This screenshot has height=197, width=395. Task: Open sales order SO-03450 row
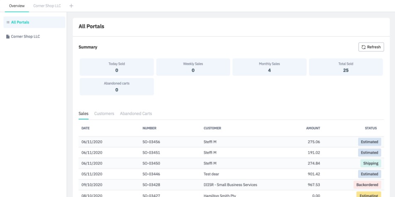tap(151, 163)
